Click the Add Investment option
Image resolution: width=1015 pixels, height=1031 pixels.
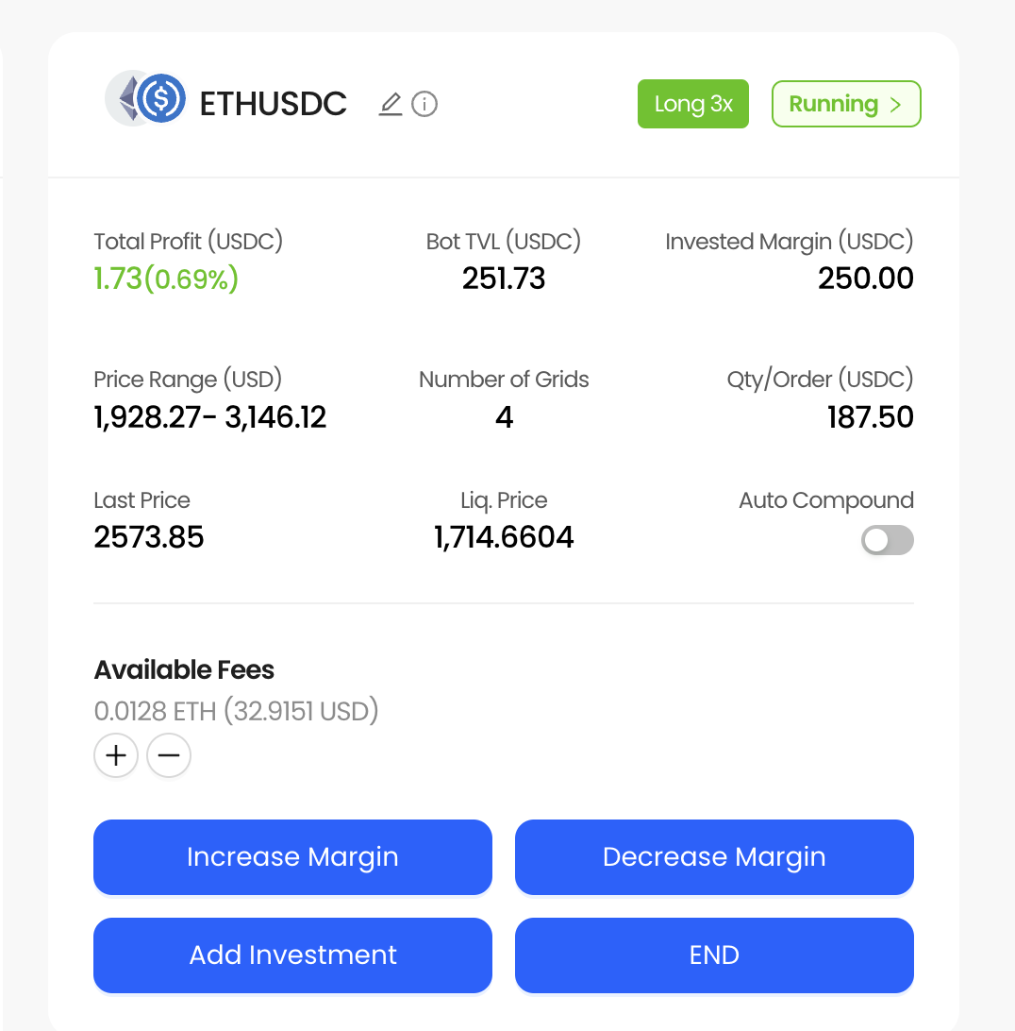point(292,955)
